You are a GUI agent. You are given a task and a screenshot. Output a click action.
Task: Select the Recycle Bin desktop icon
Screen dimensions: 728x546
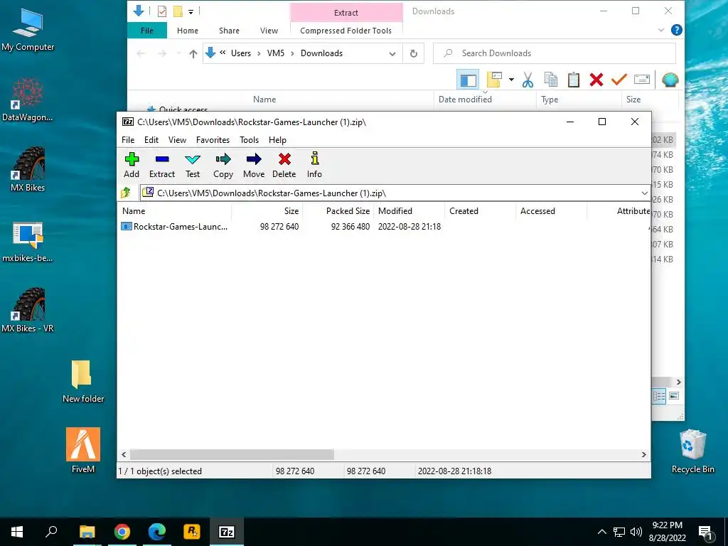[x=692, y=451]
